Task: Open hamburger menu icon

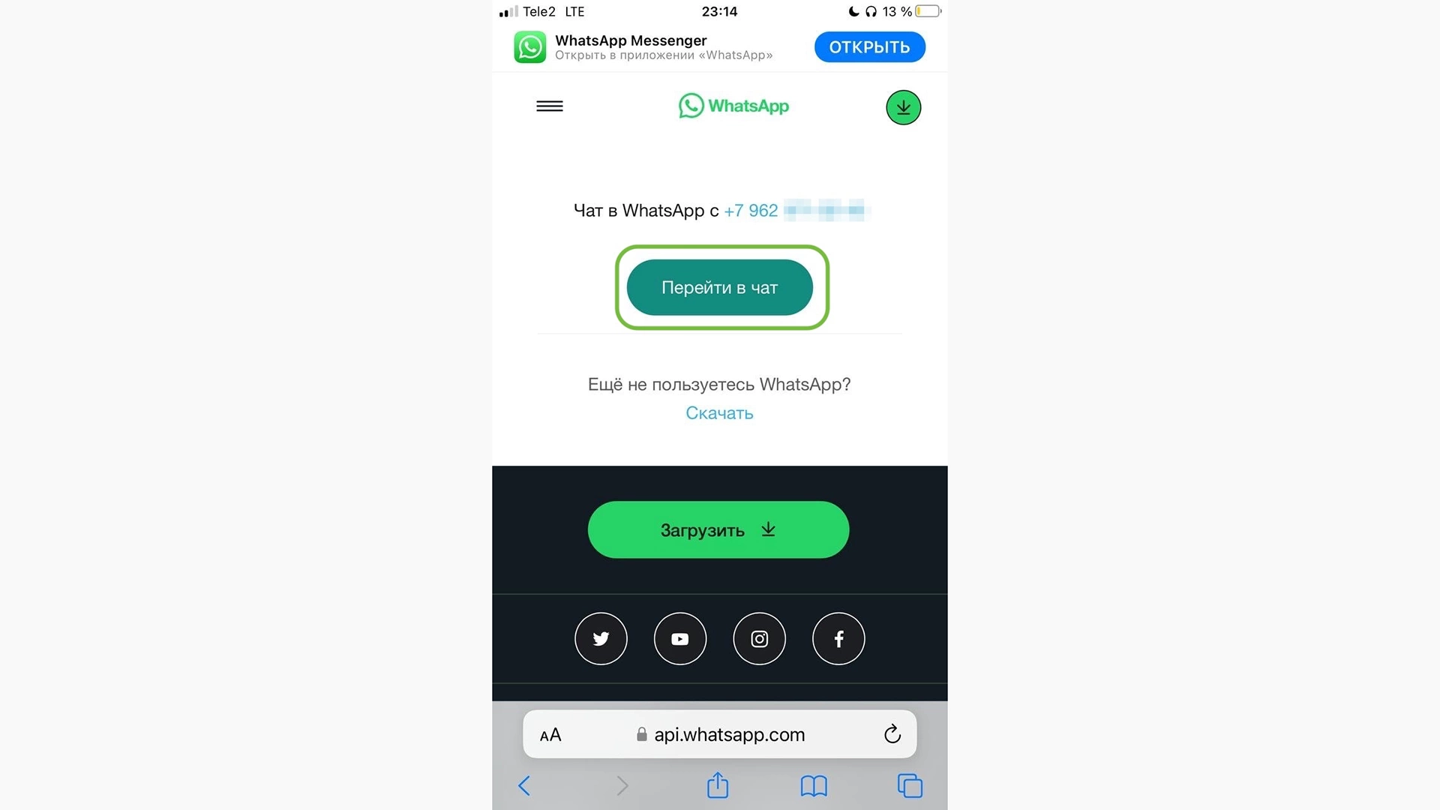Action: [549, 106]
